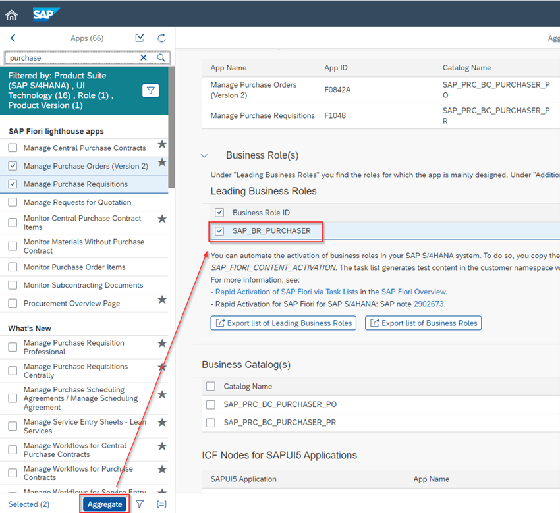Click the SAP logo
Image resolution: width=560 pixels, height=513 pixels.
tap(45, 14)
